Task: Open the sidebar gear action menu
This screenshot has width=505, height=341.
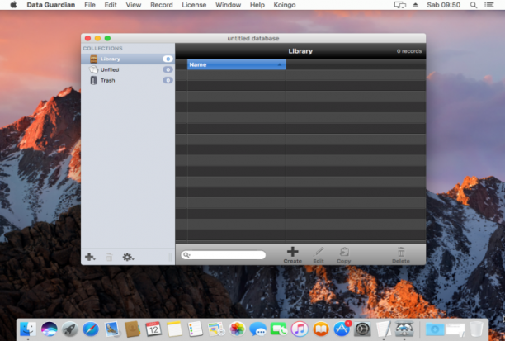Action: pos(128,257)
